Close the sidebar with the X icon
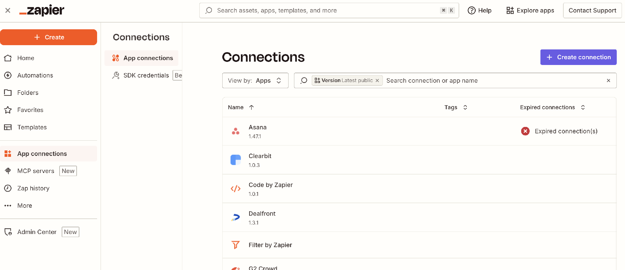625x270 pixels. tap(8, 10)
